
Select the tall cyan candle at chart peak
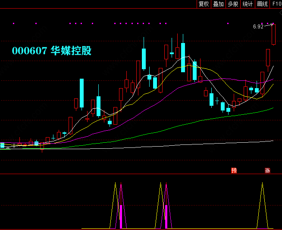point(183,57)
